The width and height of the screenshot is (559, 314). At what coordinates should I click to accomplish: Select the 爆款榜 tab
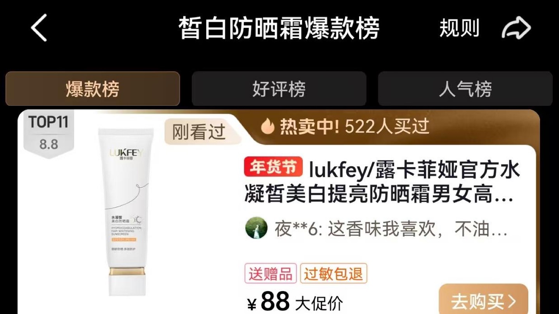93,89
